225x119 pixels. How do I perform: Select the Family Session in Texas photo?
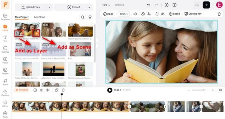point(80,69)
